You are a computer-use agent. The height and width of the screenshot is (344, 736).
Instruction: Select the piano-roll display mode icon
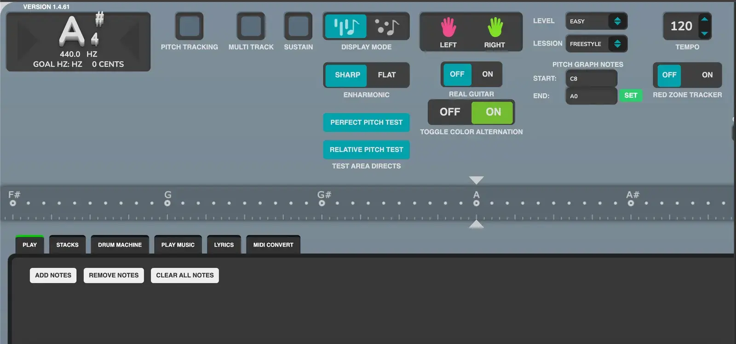point(346,27)
